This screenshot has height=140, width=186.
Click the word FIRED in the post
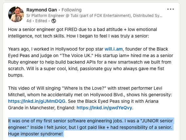coord(71,29)
